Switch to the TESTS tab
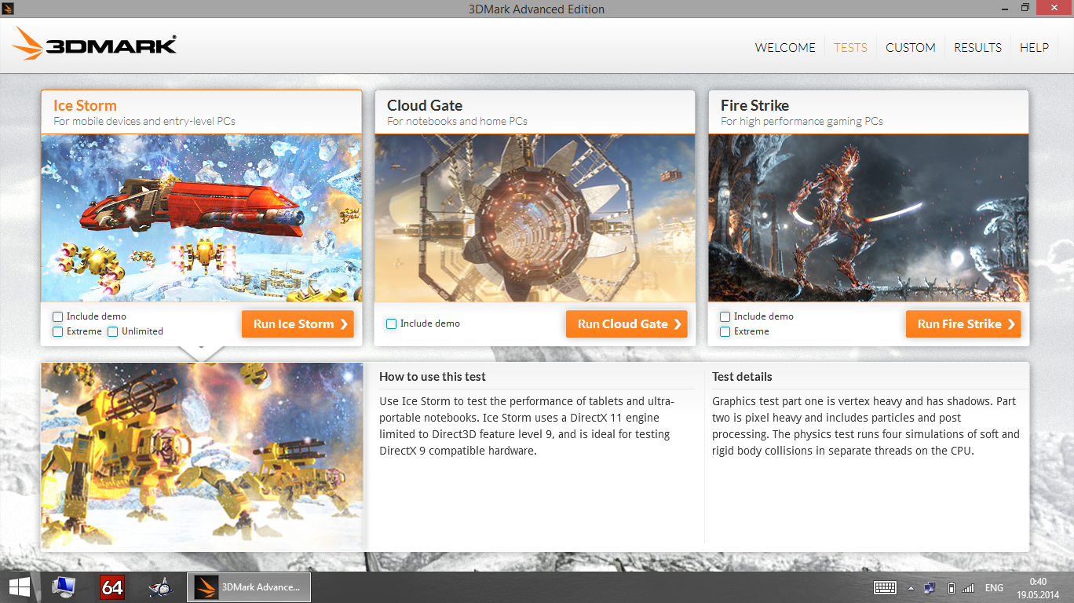The height and width of the screenshot is (603, 1074). tap(850, 48)
